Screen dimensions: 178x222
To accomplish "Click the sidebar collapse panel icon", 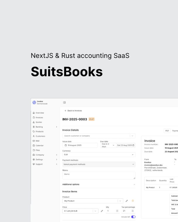I will (x=64, y=102).
